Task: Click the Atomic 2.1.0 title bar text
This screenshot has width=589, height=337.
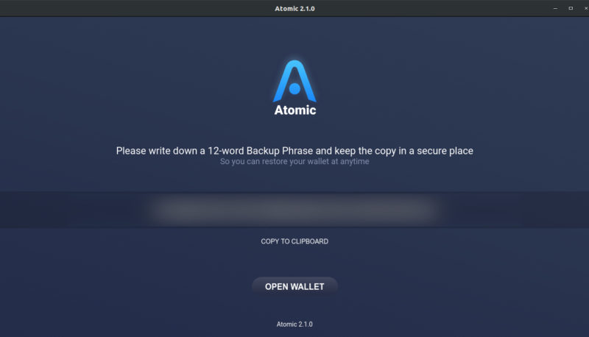Action: pyautogui.click(x=294, y=9)
